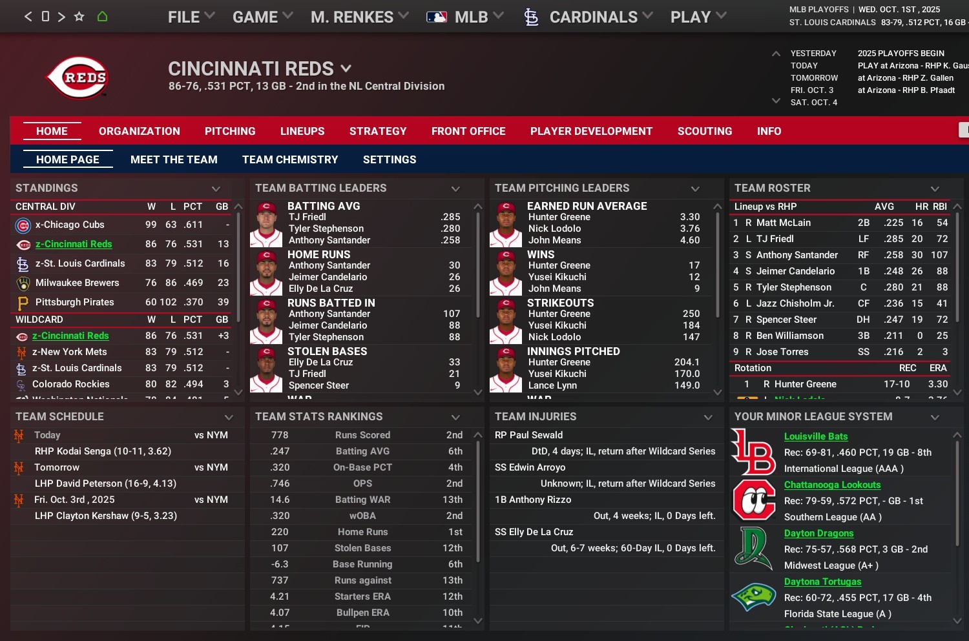
Task: Show later dates with the schedule down arrow
Action: click(776, 101)
